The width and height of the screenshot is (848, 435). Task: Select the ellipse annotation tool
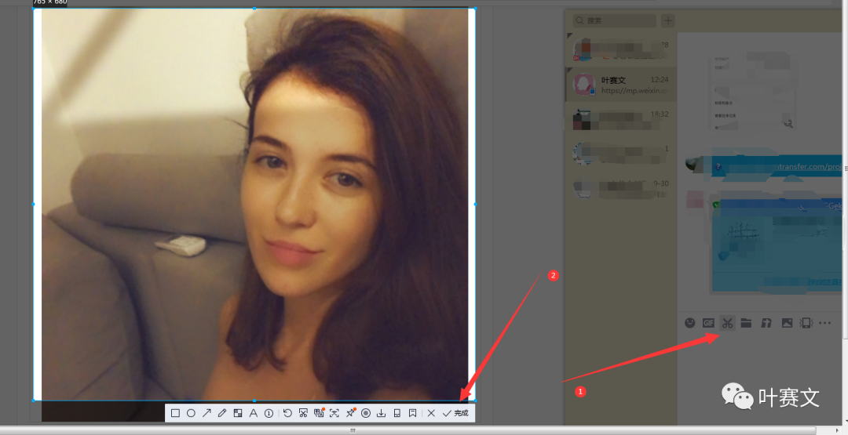[x=191, y=413]
